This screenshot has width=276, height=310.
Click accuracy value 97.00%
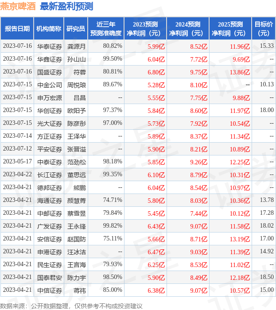(x=113, y=123)
